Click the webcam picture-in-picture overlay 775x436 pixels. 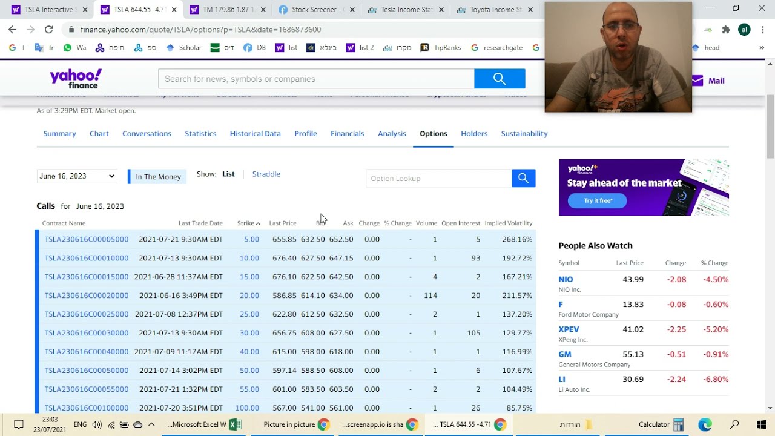(618, 57)
